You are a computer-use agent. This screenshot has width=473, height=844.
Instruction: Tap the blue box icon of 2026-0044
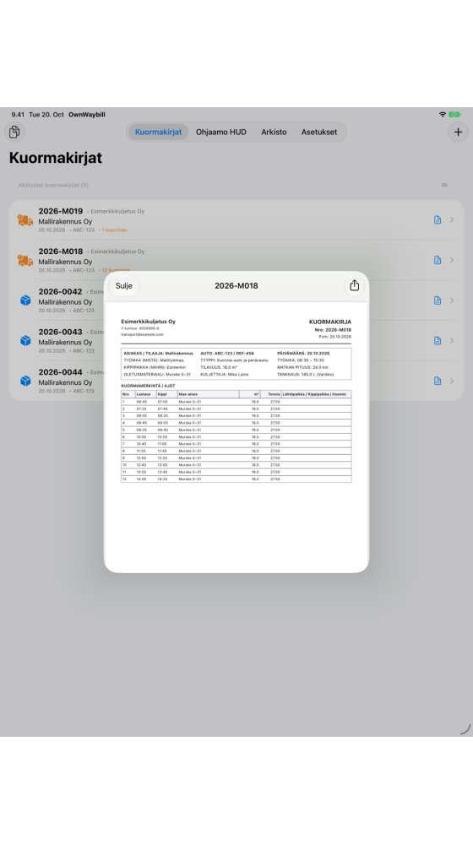tap(25, 381)
